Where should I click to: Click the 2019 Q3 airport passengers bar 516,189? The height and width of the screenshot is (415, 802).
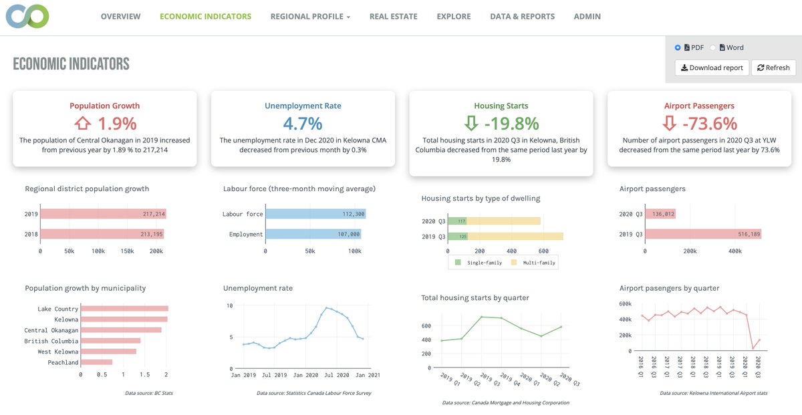click(703, 235)
